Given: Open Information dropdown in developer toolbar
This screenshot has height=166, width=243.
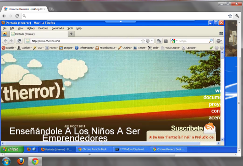Looking at the screenshot, I should point(84,48).
